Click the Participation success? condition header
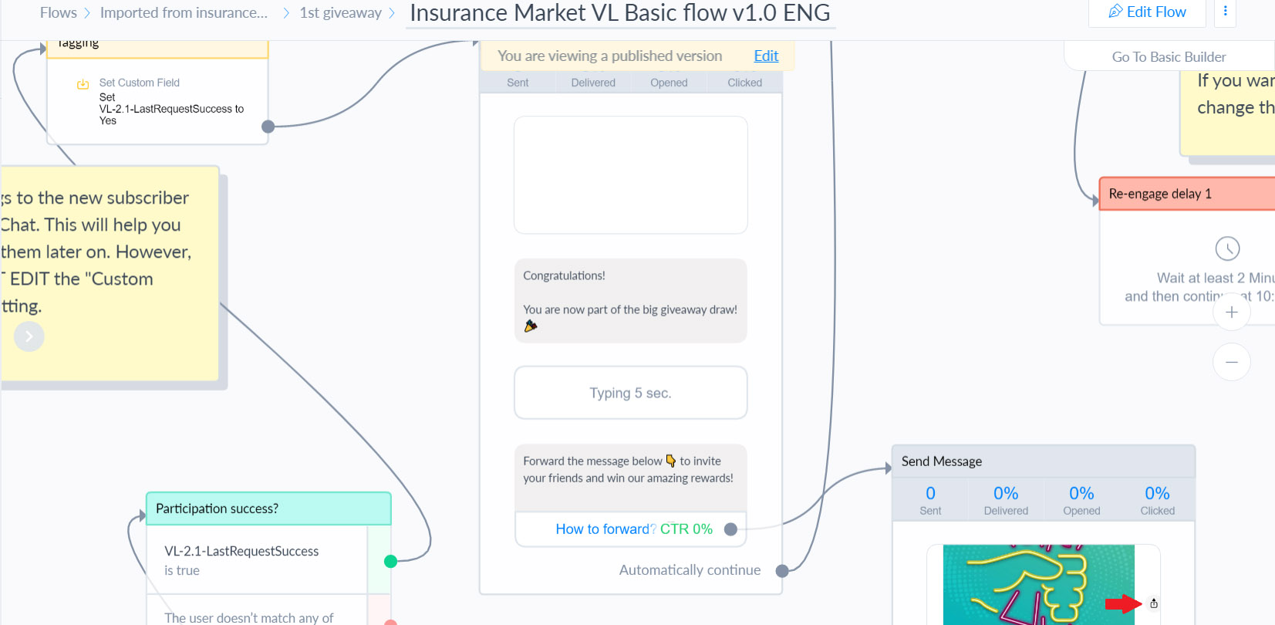This screenshot has height=625, width=1275. [x=268, y=508]
